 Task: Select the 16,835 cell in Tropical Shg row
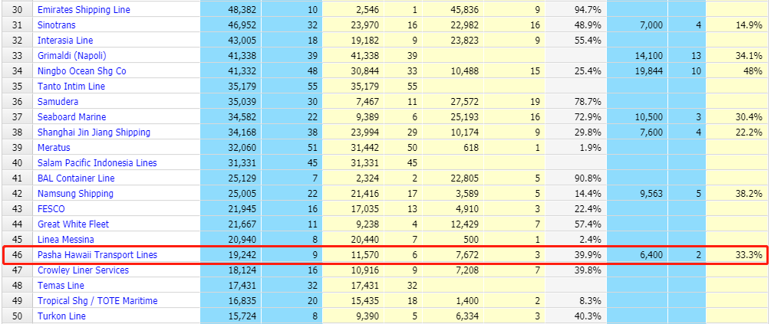230,300
